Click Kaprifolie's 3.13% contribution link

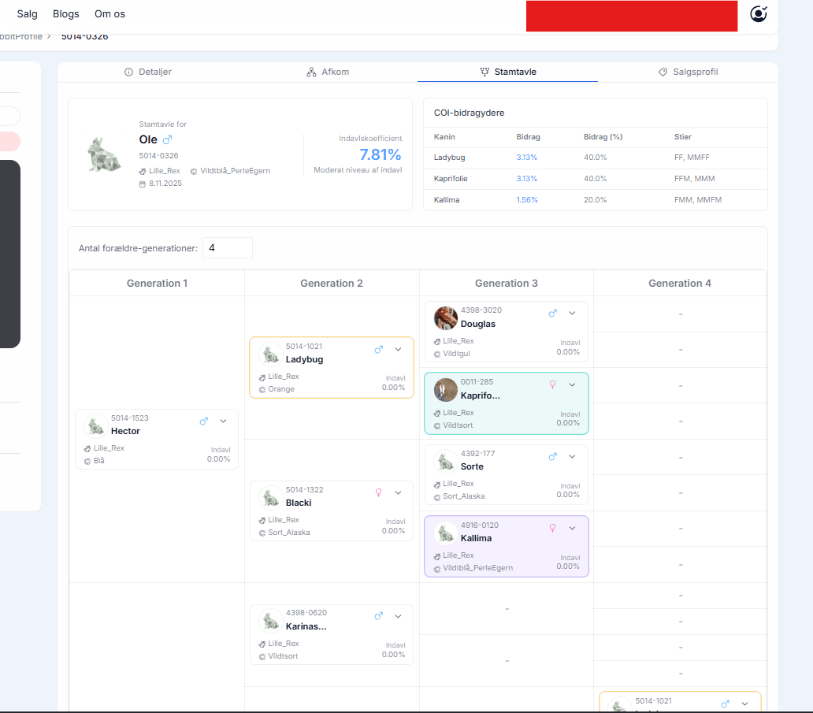pos(527,179)
